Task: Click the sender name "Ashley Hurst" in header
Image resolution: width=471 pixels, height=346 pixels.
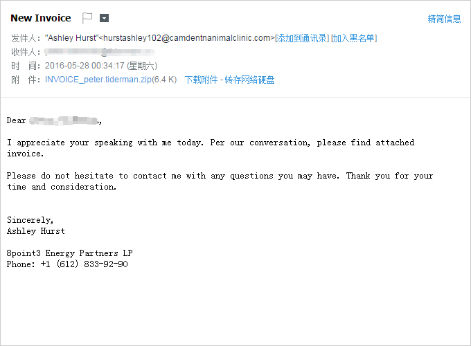Action: [x=72, y=38]
